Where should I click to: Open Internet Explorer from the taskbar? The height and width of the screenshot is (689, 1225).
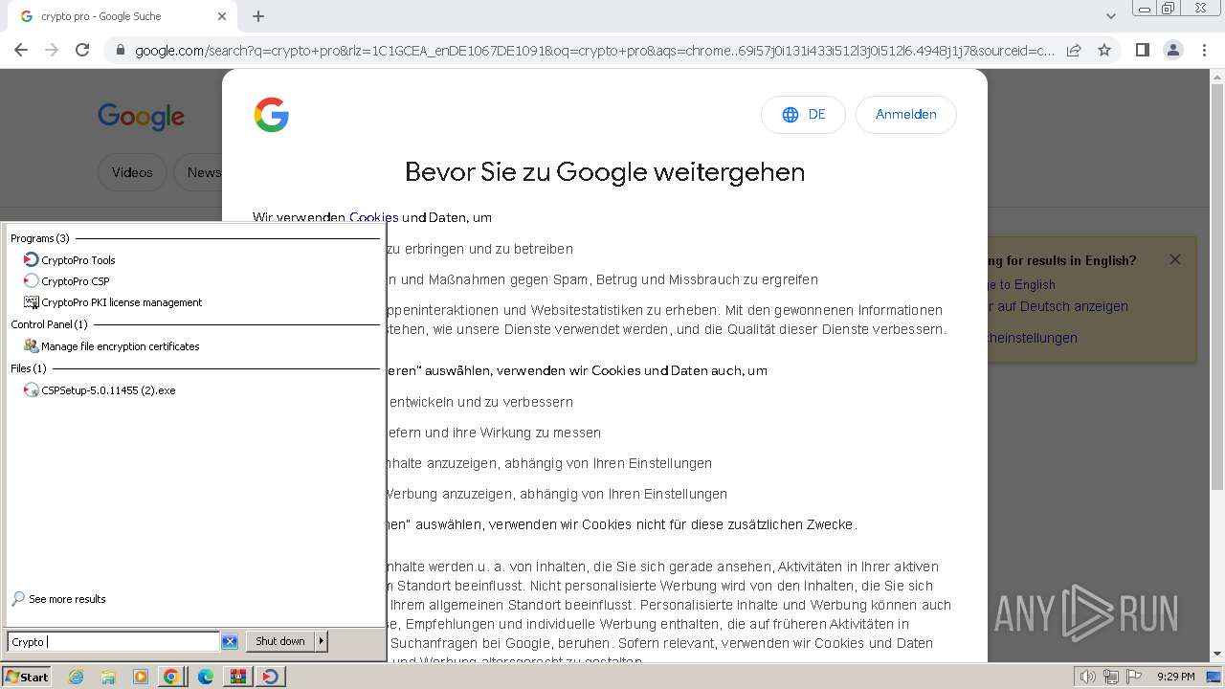(x=76, y=677)
